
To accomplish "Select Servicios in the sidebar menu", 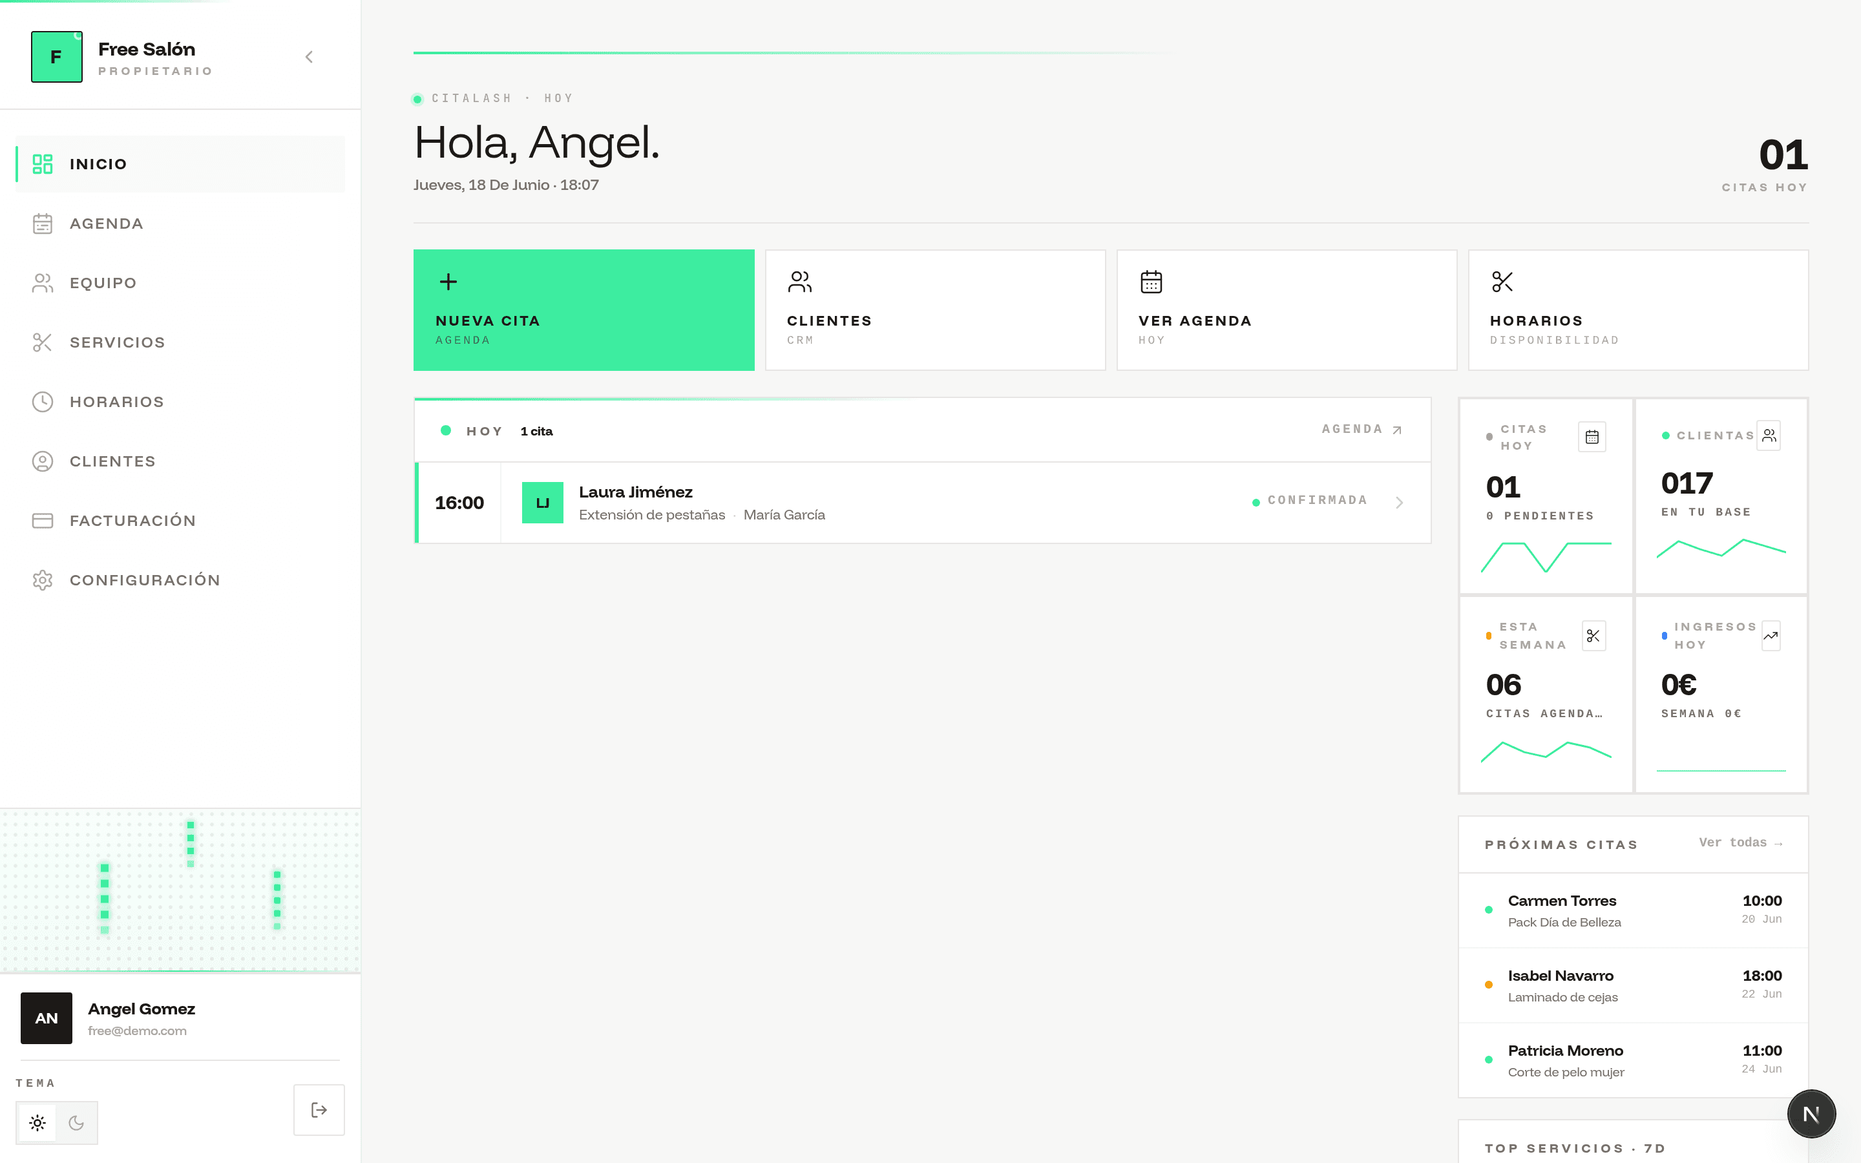I will click(180, 342).
